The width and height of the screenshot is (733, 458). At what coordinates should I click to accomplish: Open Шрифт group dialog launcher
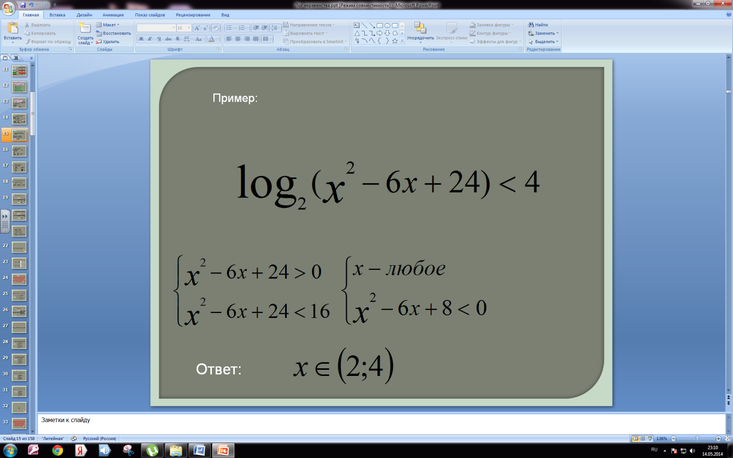[x=219, y=49]
